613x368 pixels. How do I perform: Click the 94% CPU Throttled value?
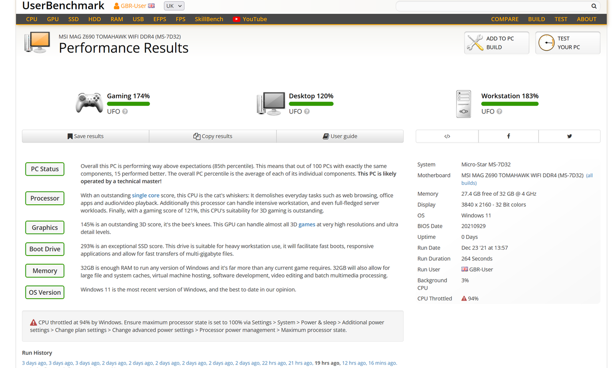pos(473,299)
